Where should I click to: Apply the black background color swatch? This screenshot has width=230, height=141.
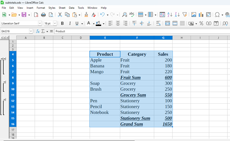point(98,23)
